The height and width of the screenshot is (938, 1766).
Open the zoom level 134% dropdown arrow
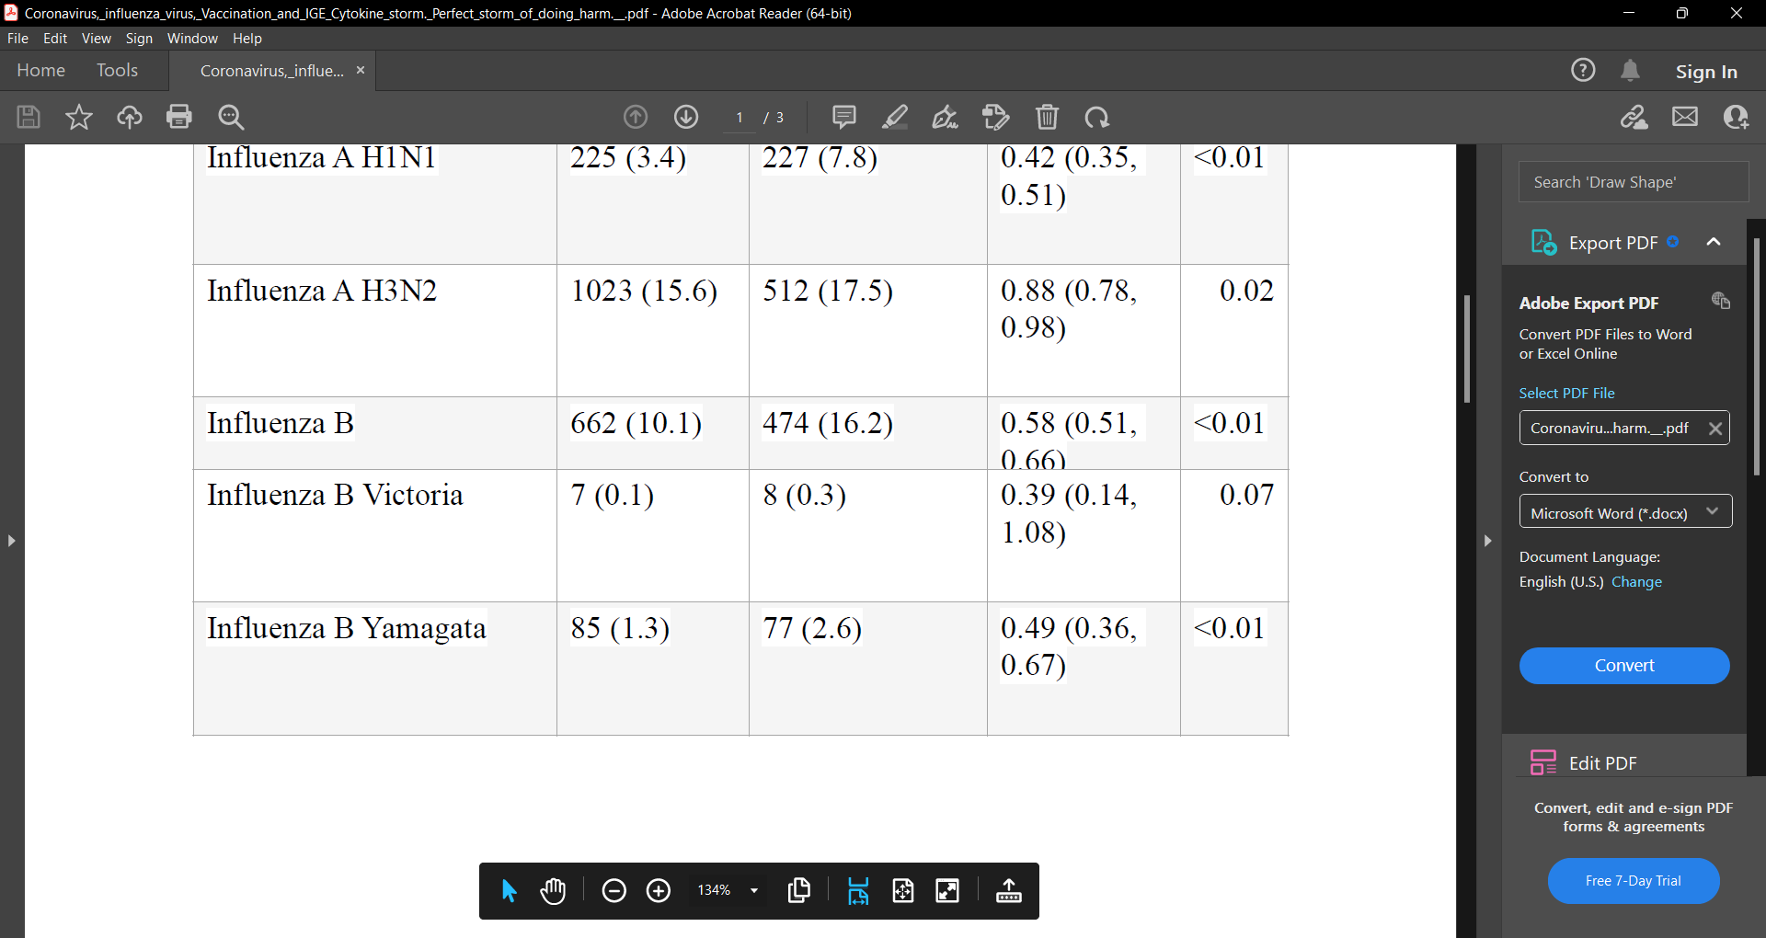(754, 890)
